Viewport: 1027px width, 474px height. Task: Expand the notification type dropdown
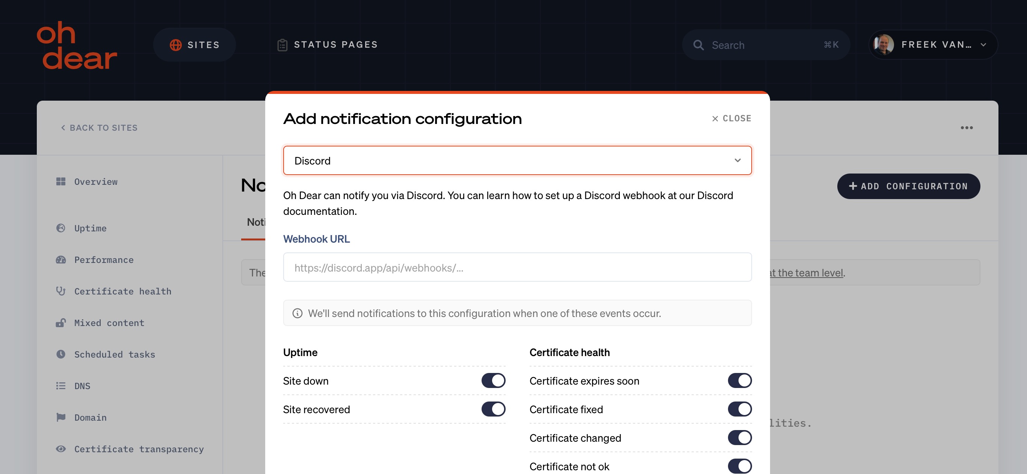pos(517,160)
